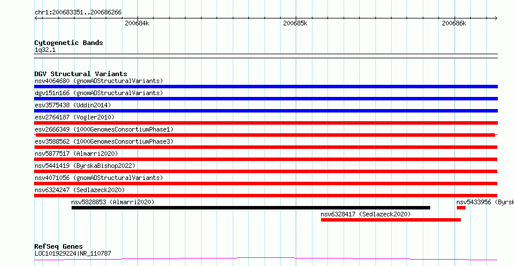Click the chr1:200683351..200686266 coordinate label

[78, 13]
